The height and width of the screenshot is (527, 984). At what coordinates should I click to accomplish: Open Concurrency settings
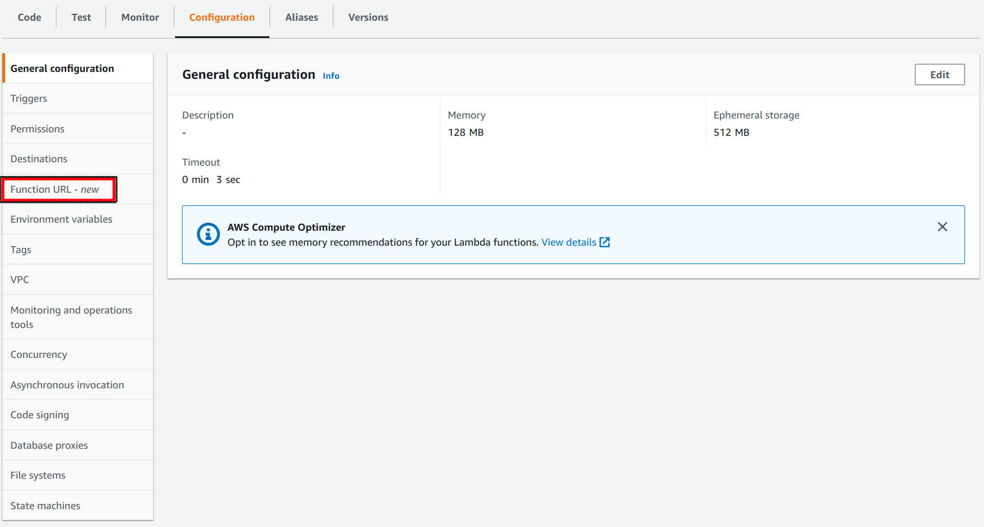[39, 354]
